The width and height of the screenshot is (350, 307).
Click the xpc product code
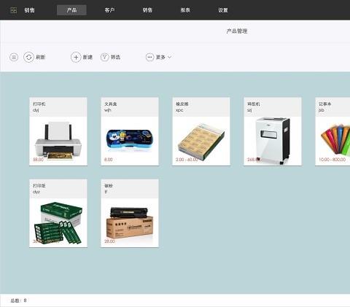[179, 110]
